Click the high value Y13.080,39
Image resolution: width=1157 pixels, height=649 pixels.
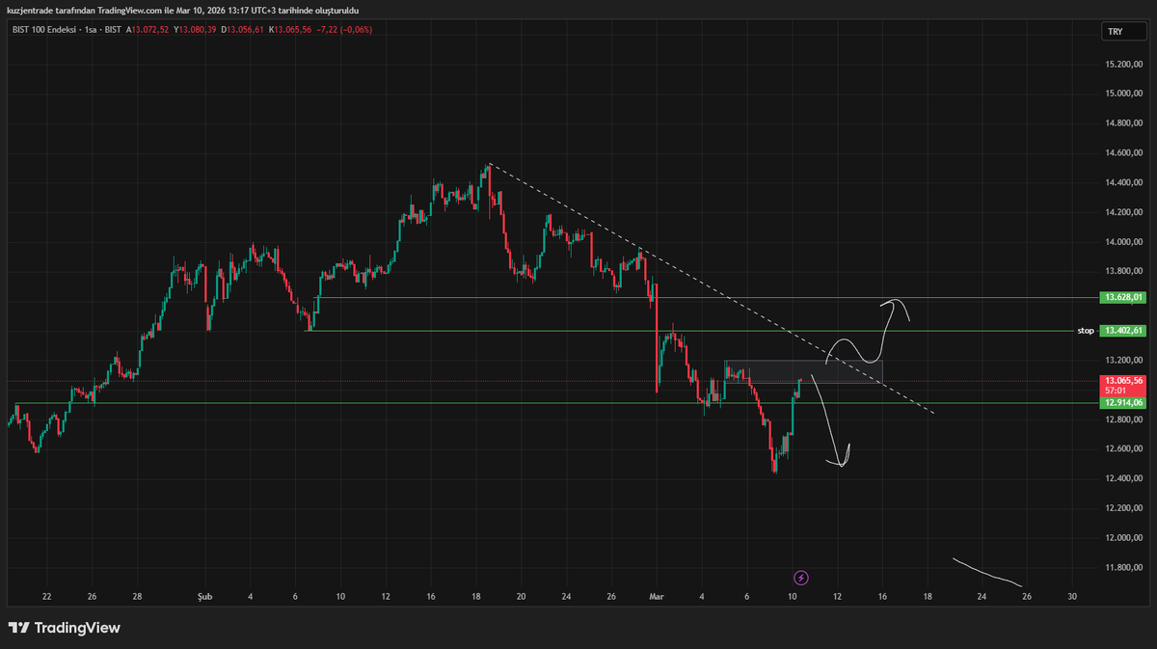[x=195, y=30]
